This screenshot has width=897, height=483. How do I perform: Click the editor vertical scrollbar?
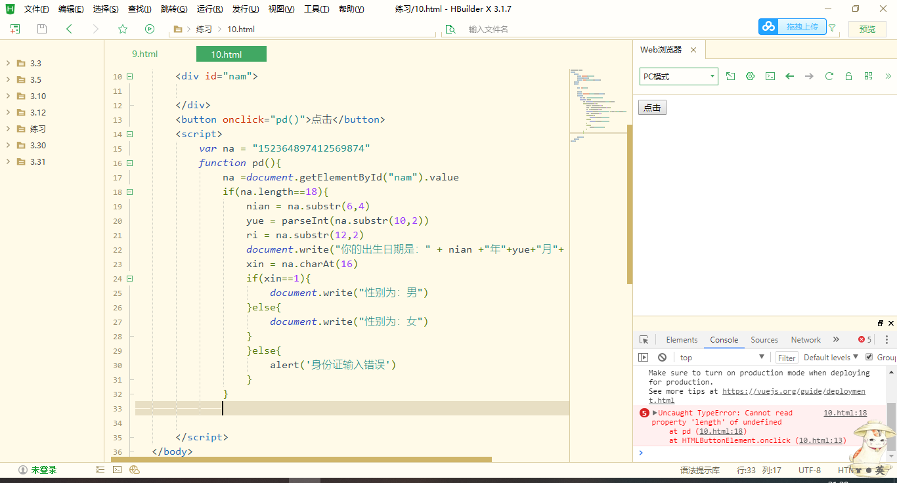click(630, 203)
